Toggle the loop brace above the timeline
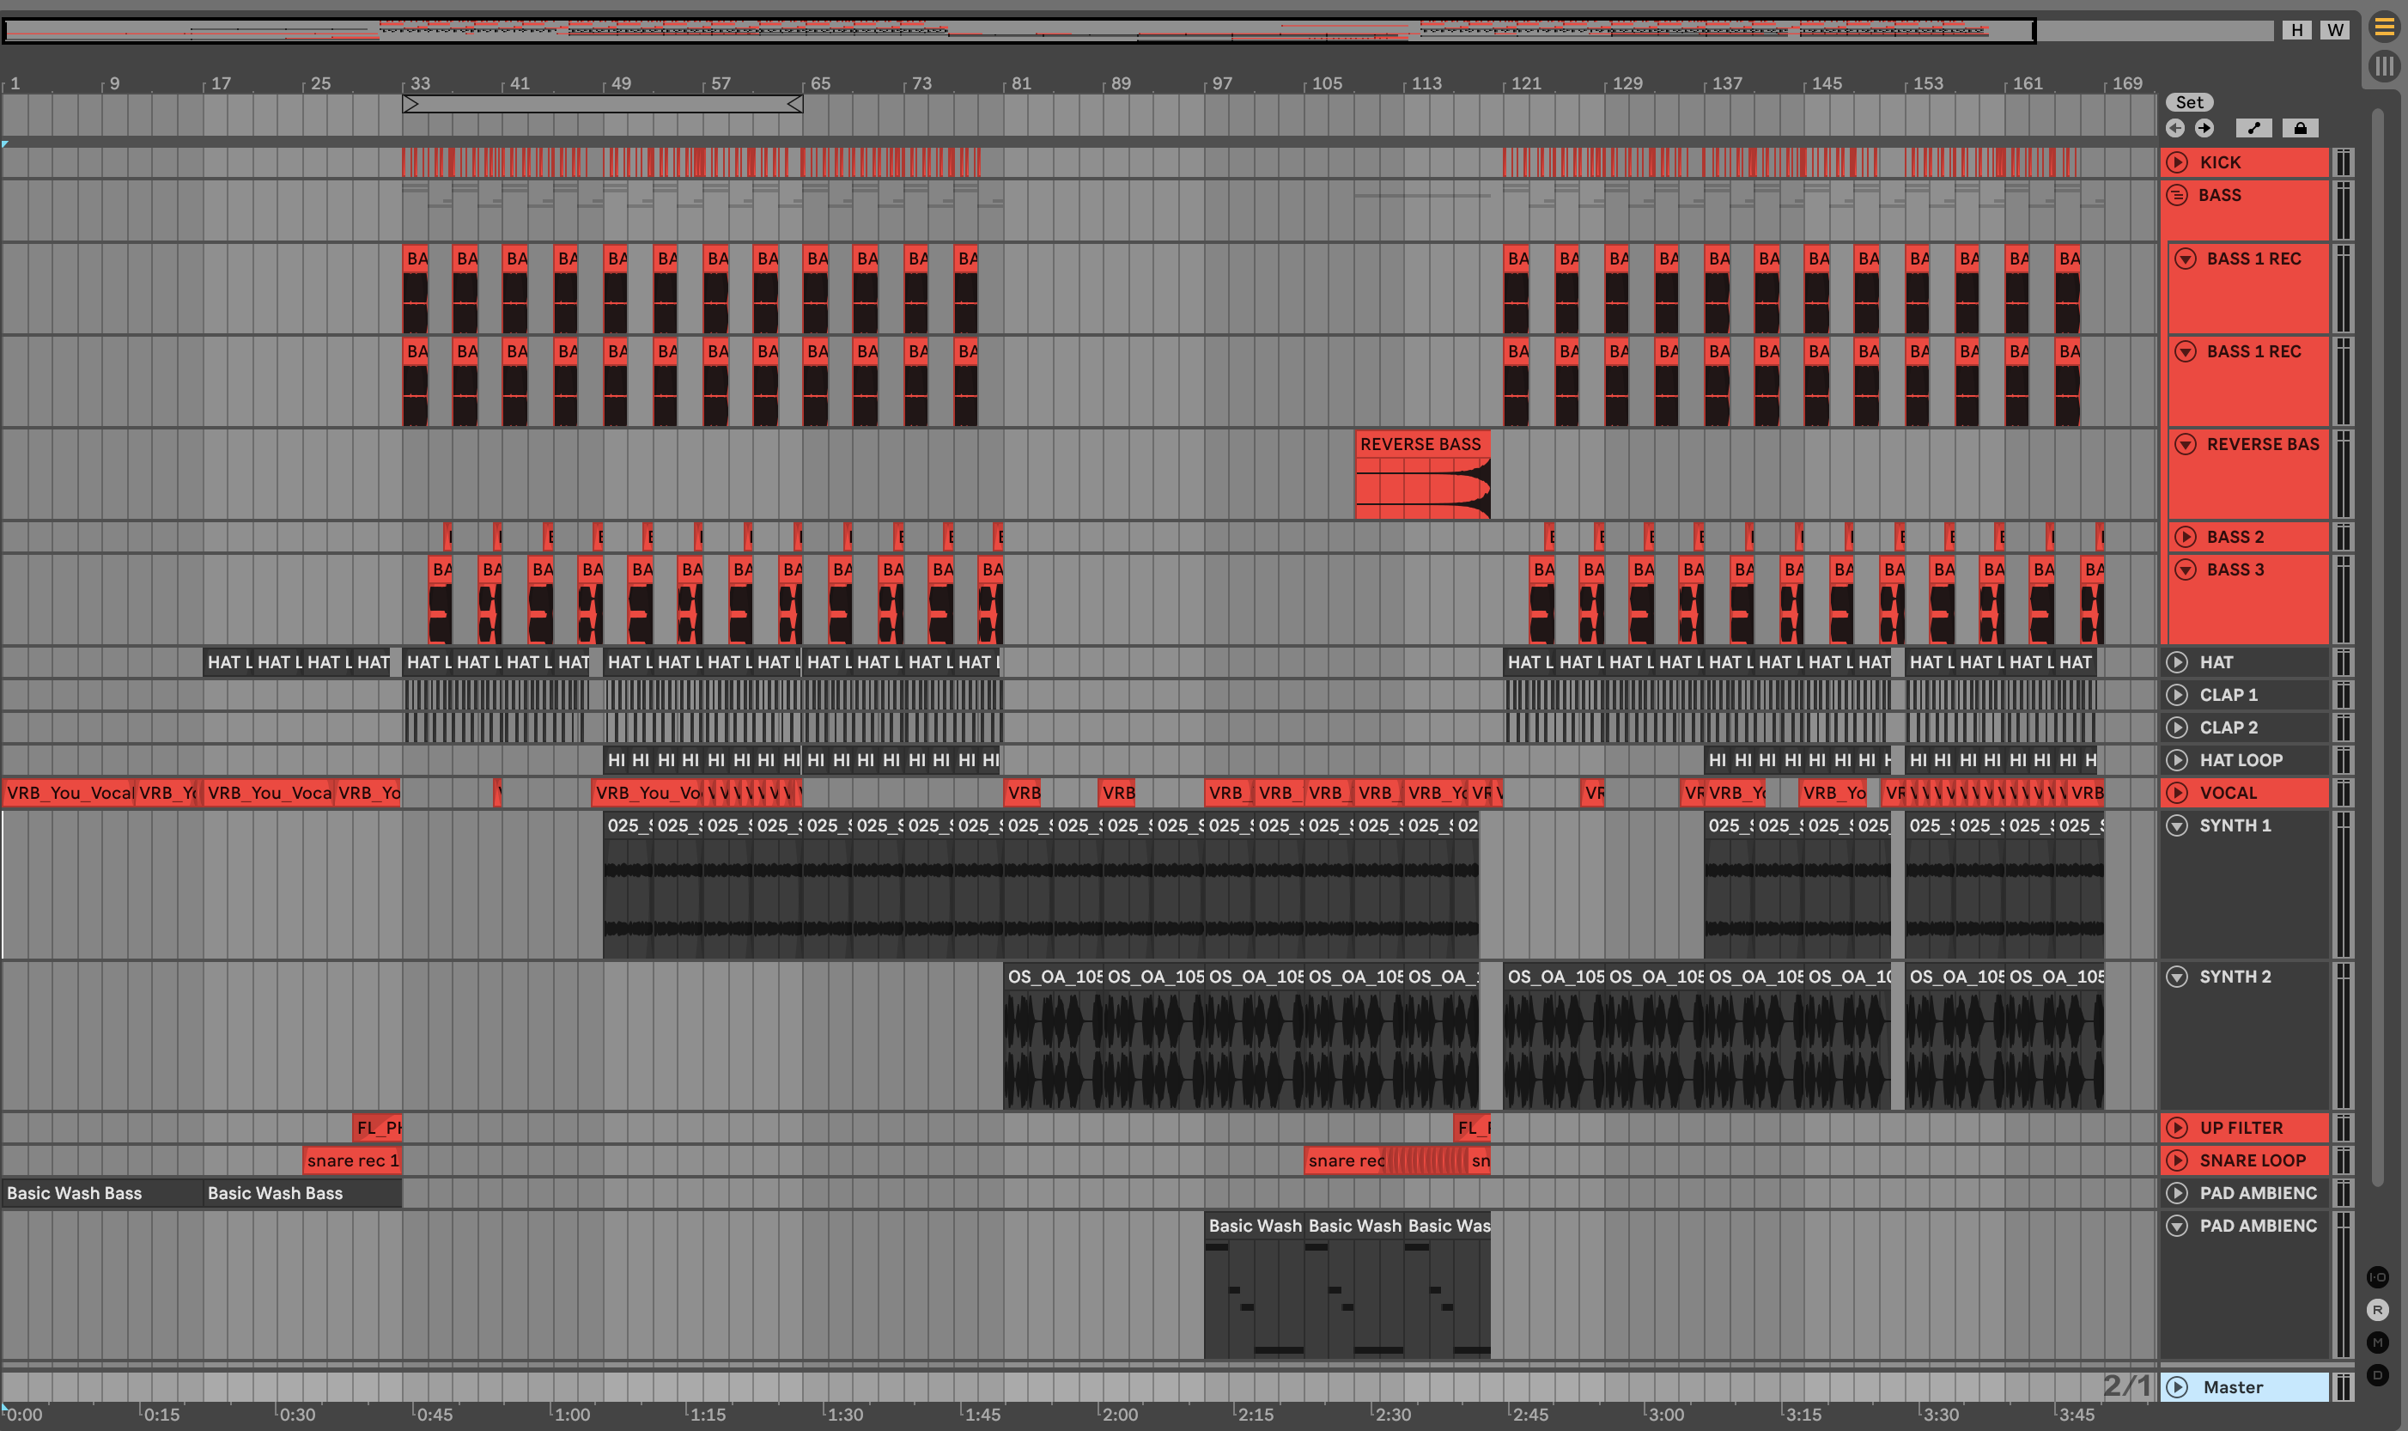Image resolution: width=2408 pixels, height=1431 pixels. pyautogui.click(x=603, y=103)
